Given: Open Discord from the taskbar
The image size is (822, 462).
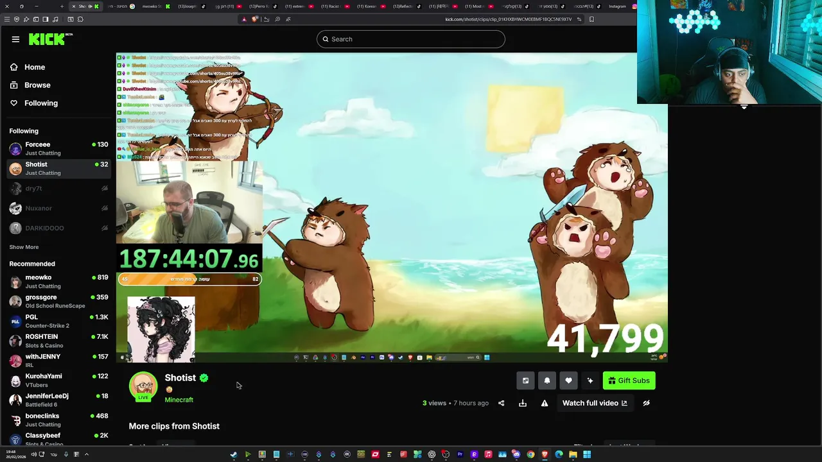Looking at the screenshot, I should (516, 454).
